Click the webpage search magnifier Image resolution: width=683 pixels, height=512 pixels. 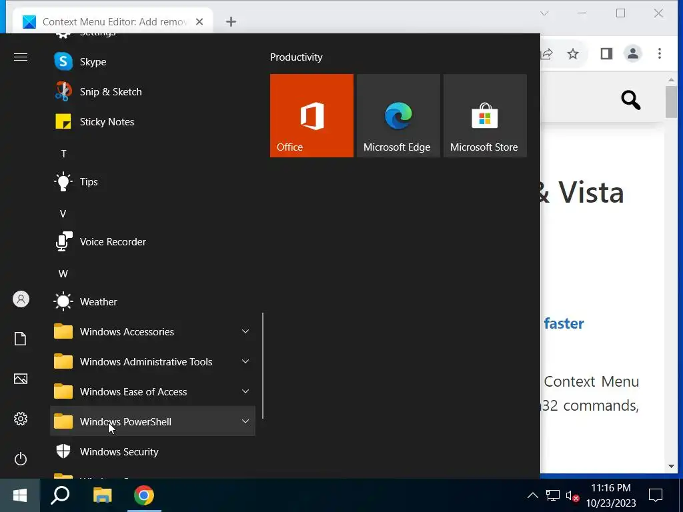630,100
